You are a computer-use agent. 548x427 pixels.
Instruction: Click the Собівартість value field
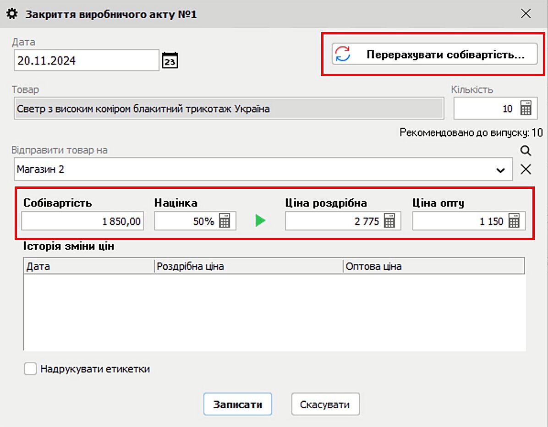(82, 222)
